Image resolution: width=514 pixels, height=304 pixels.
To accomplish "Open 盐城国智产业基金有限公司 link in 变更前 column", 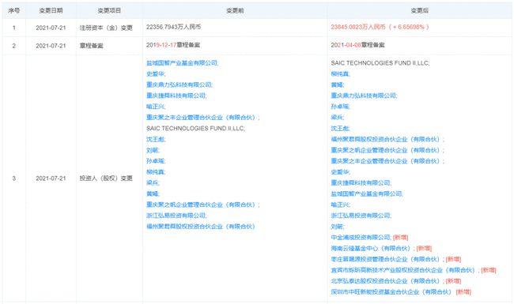I will coord(182,63).
